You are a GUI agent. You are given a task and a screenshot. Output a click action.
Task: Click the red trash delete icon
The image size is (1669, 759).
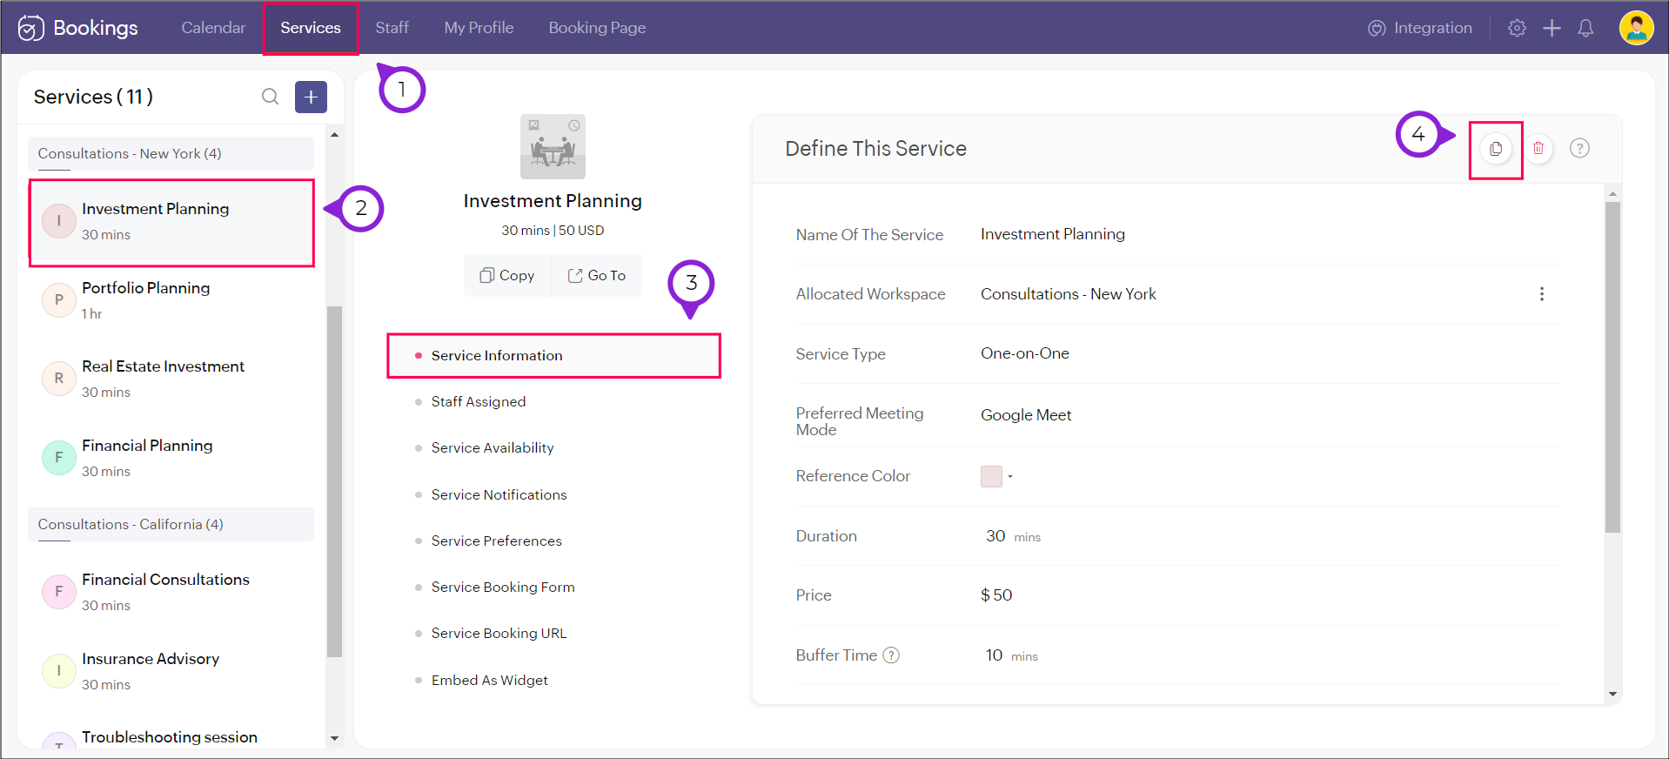[x=1538, y=149]
